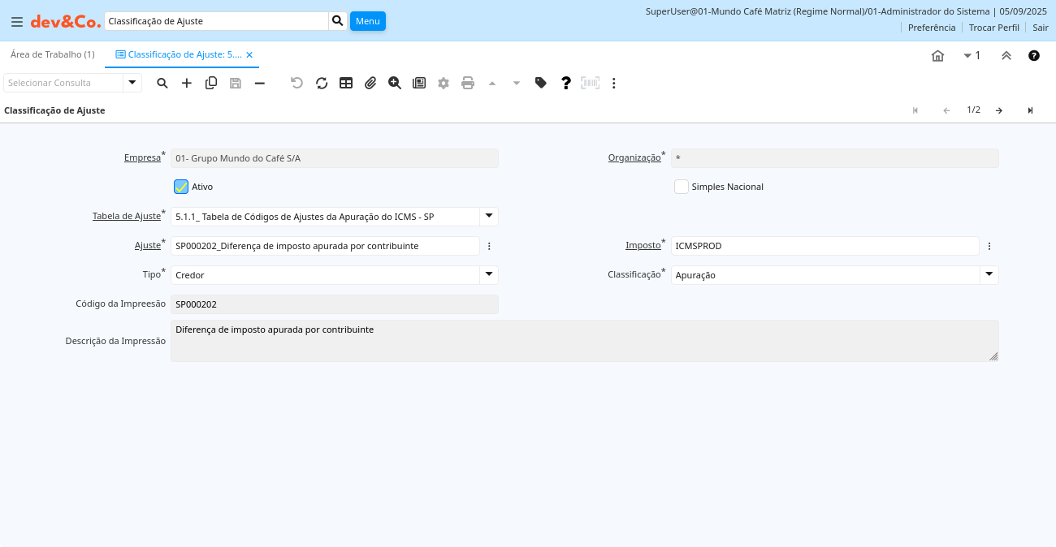1056x547 pixels.
Task: Enable the Simples Nacional checkbox
Action: pyautogui.click(x=682, y=187)
